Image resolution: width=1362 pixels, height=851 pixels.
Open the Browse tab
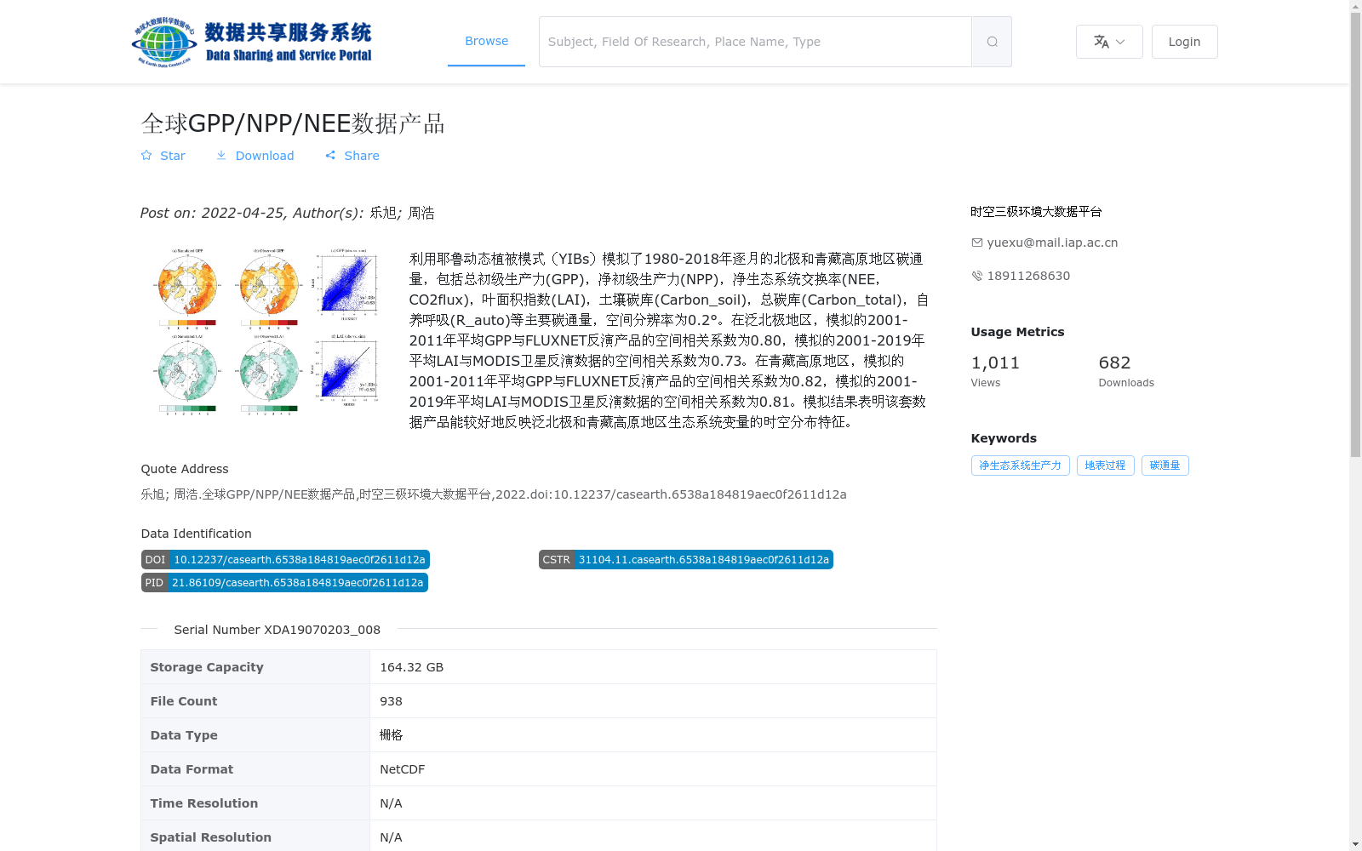pos(486,42)
